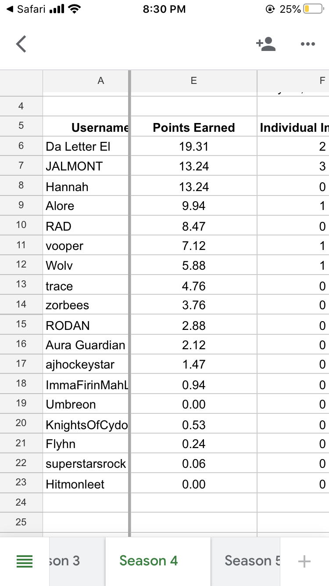Select the Hitmonleet username cell
Image resolution: width=329 pixels, height=586 pixels.
point(86,485)
